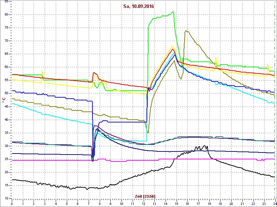277x207 pixels.
Task: Select the 80 value on temperature axis
Action: pyautogui.click(x=6, y=14)
